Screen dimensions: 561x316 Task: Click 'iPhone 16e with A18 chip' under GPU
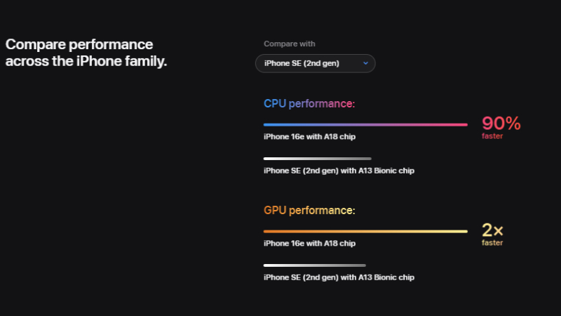click(309, 243)
